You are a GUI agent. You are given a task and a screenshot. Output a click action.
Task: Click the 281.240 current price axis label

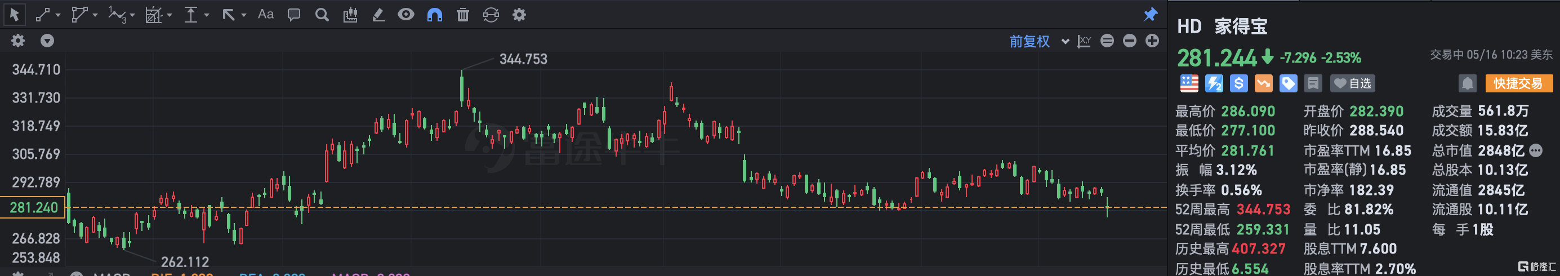click(33, 208)
